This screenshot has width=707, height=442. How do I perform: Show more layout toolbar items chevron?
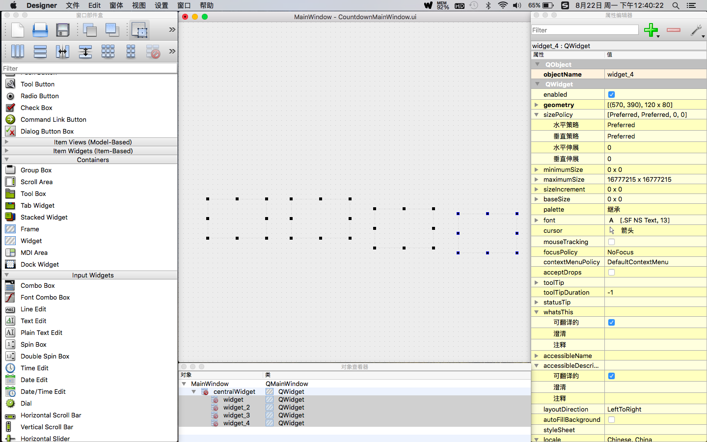[172, 51]
